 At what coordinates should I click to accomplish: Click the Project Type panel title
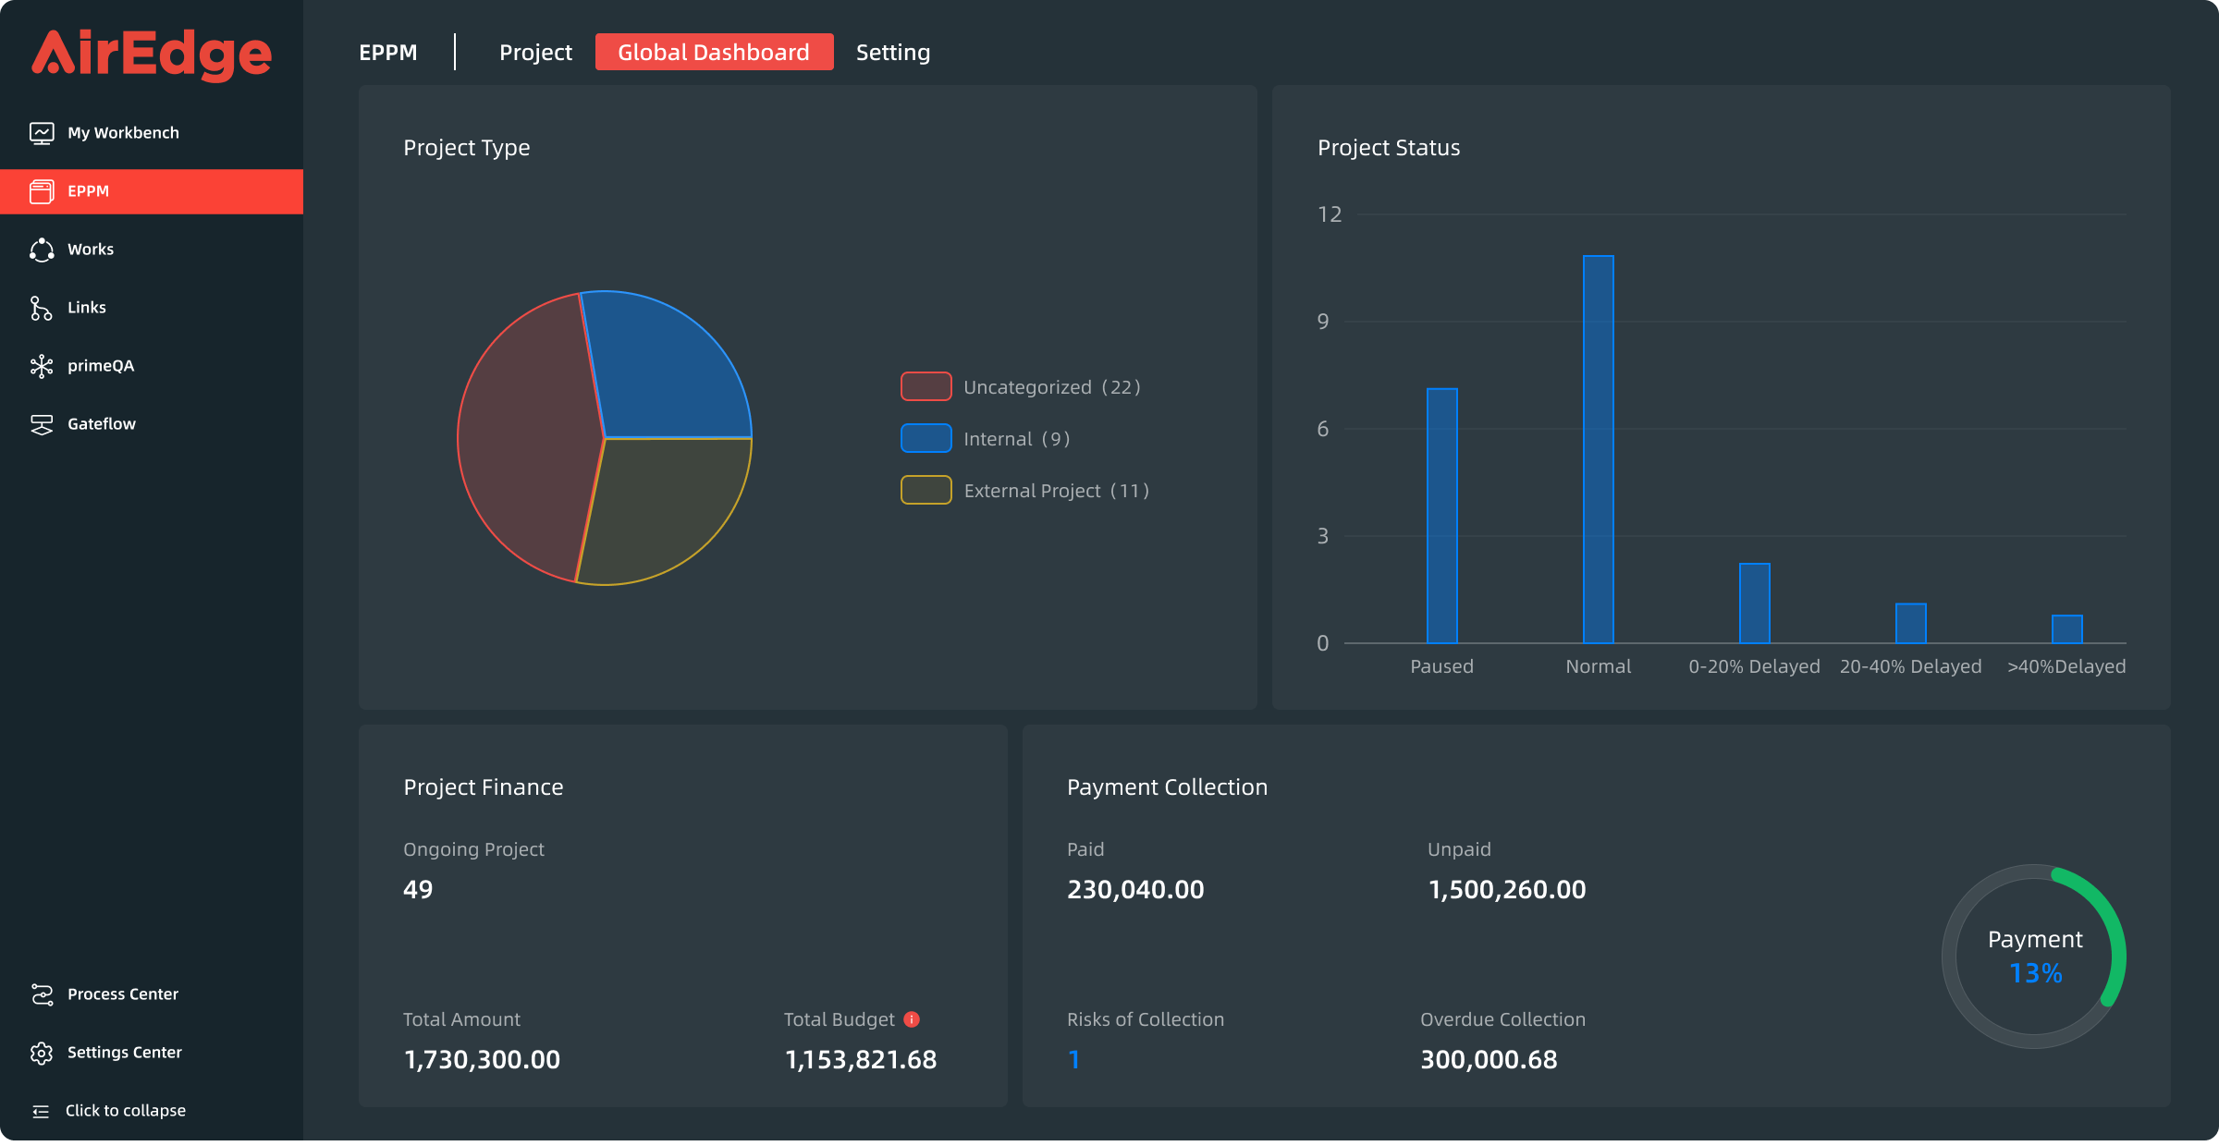point(467,148)
